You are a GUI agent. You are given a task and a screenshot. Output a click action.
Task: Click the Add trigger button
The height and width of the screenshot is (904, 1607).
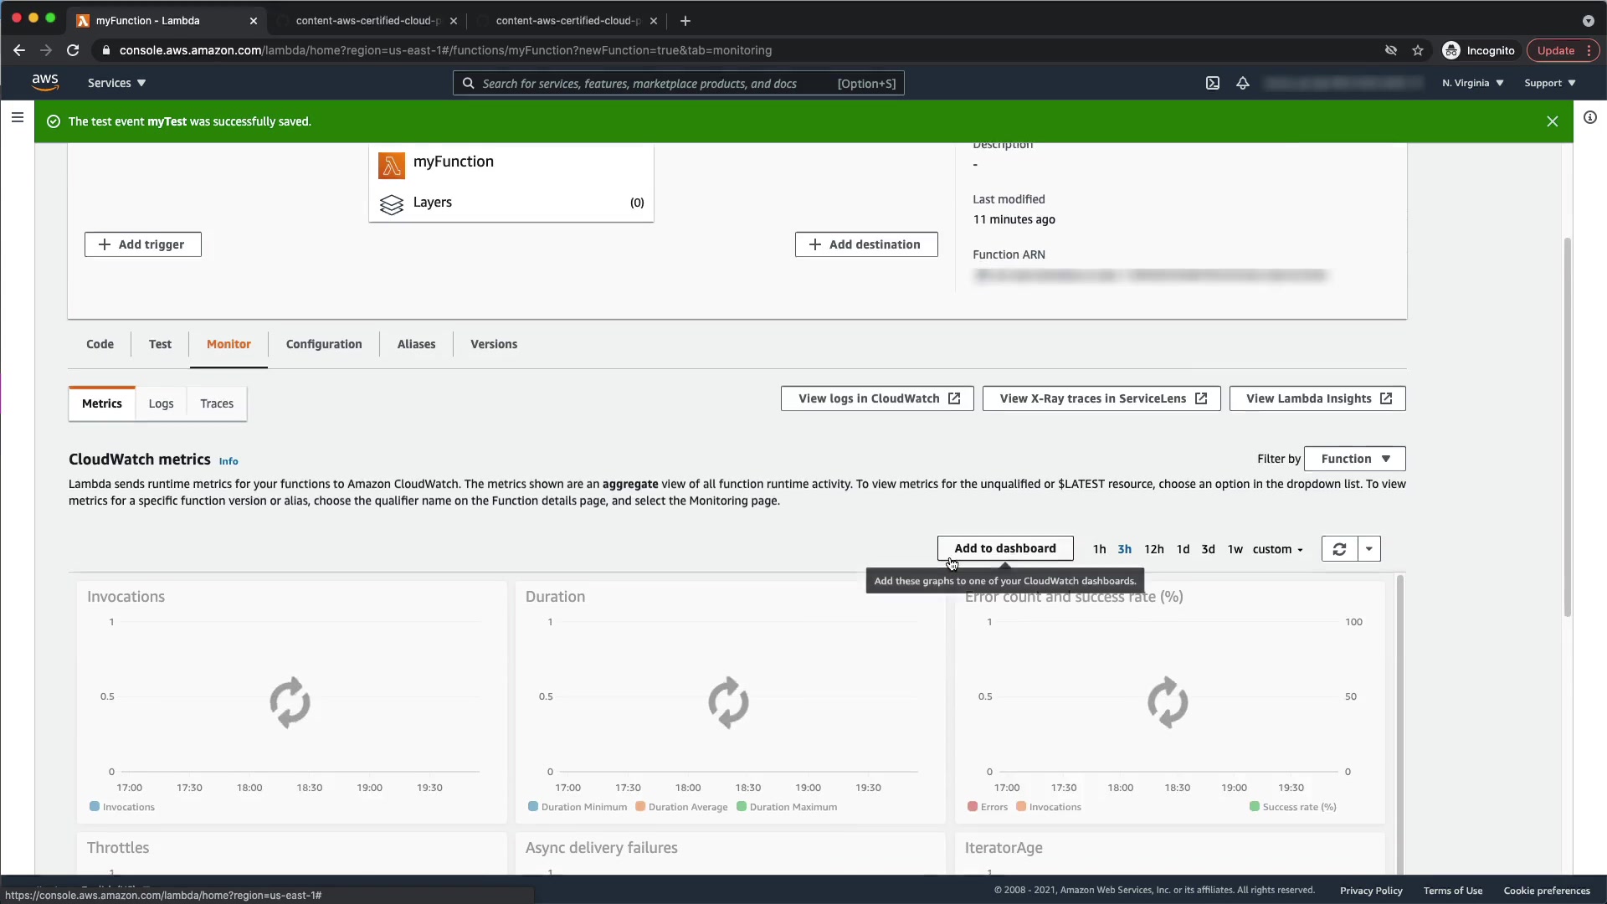[143, 244]
